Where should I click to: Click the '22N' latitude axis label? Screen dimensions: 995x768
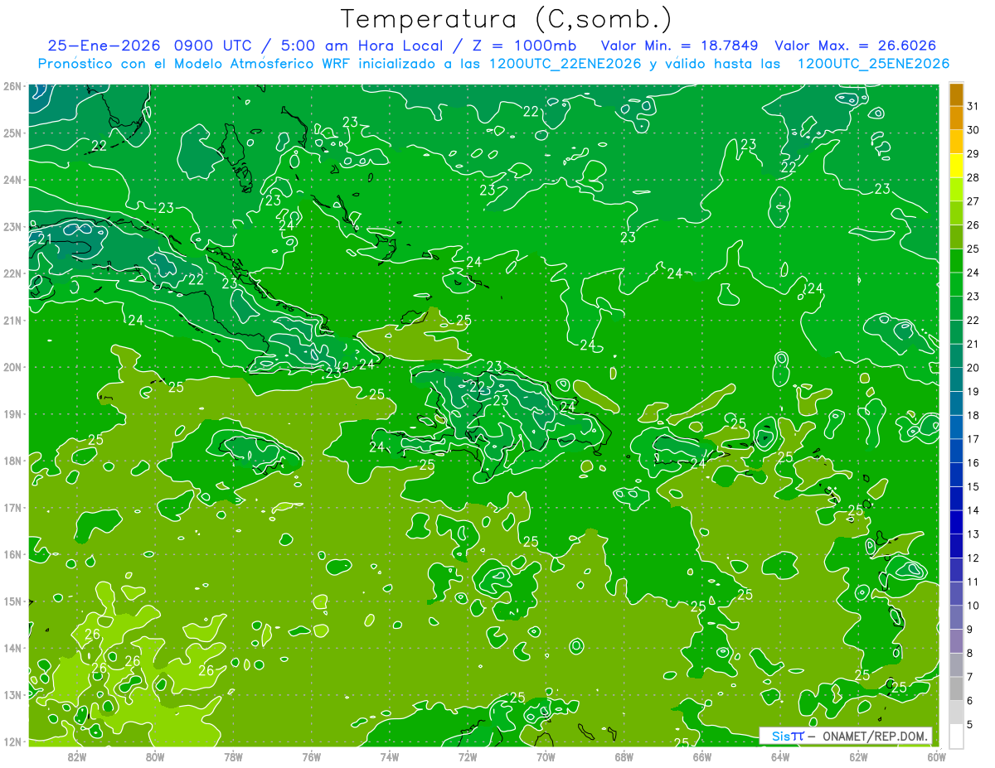click(12, 273)
